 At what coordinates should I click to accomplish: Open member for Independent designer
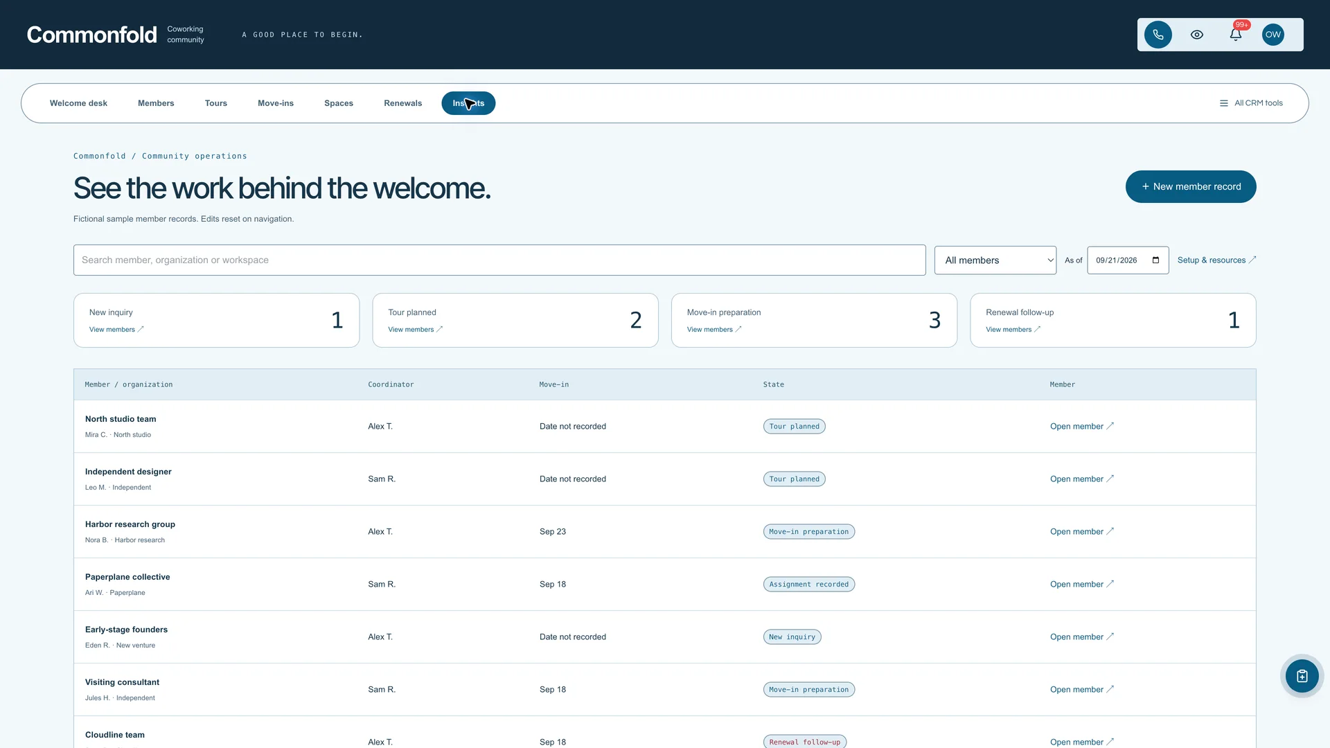pos(1081,479)
